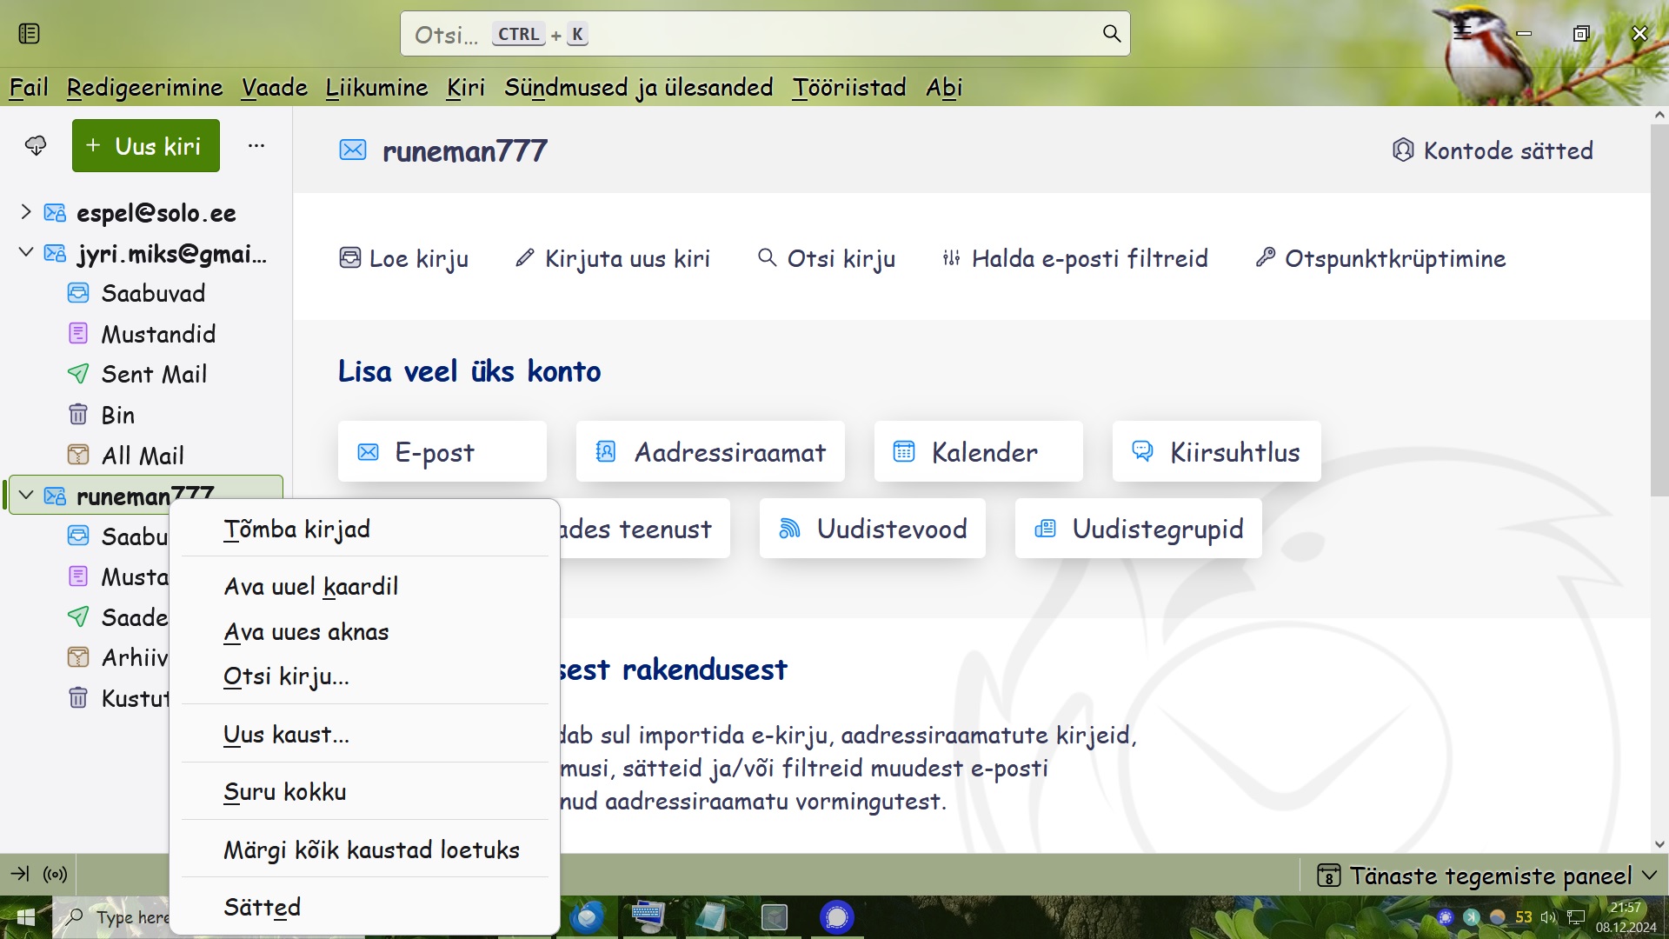Select Uus kaust... menu entry

pyautogui.click(x=365, y=735)
